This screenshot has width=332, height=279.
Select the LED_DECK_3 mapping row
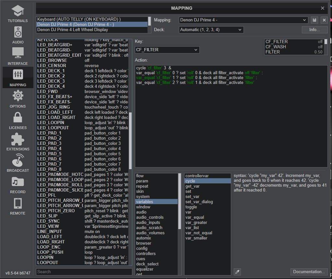pos(82,81)
